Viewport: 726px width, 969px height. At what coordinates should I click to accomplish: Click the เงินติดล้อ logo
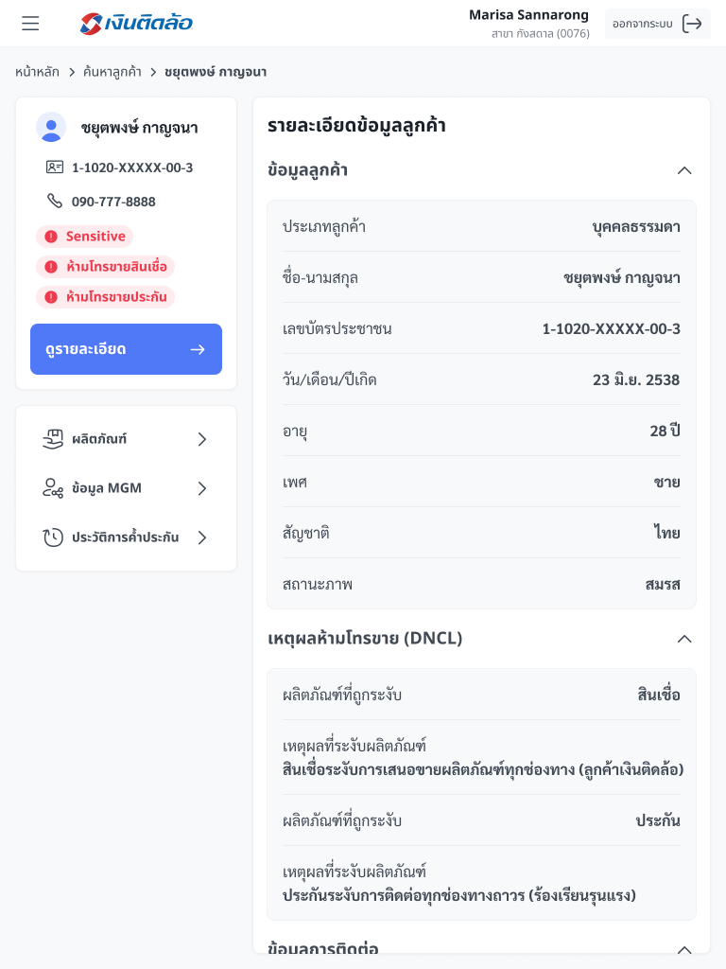point(137,24)
